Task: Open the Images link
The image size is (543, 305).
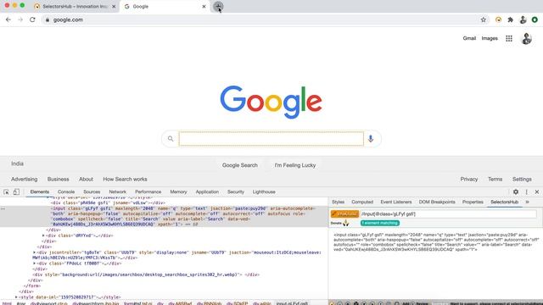Action: [490, 38]
